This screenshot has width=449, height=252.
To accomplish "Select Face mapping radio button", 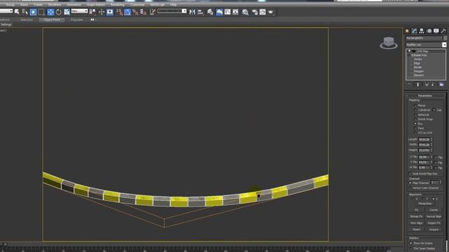I will pyautogui.click(x=415, y=128).
